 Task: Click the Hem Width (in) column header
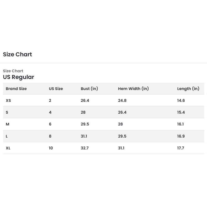coord(133,89)
